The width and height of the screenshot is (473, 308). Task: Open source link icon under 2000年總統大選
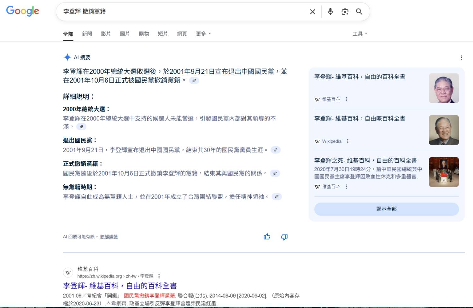(x=81, y=126)
